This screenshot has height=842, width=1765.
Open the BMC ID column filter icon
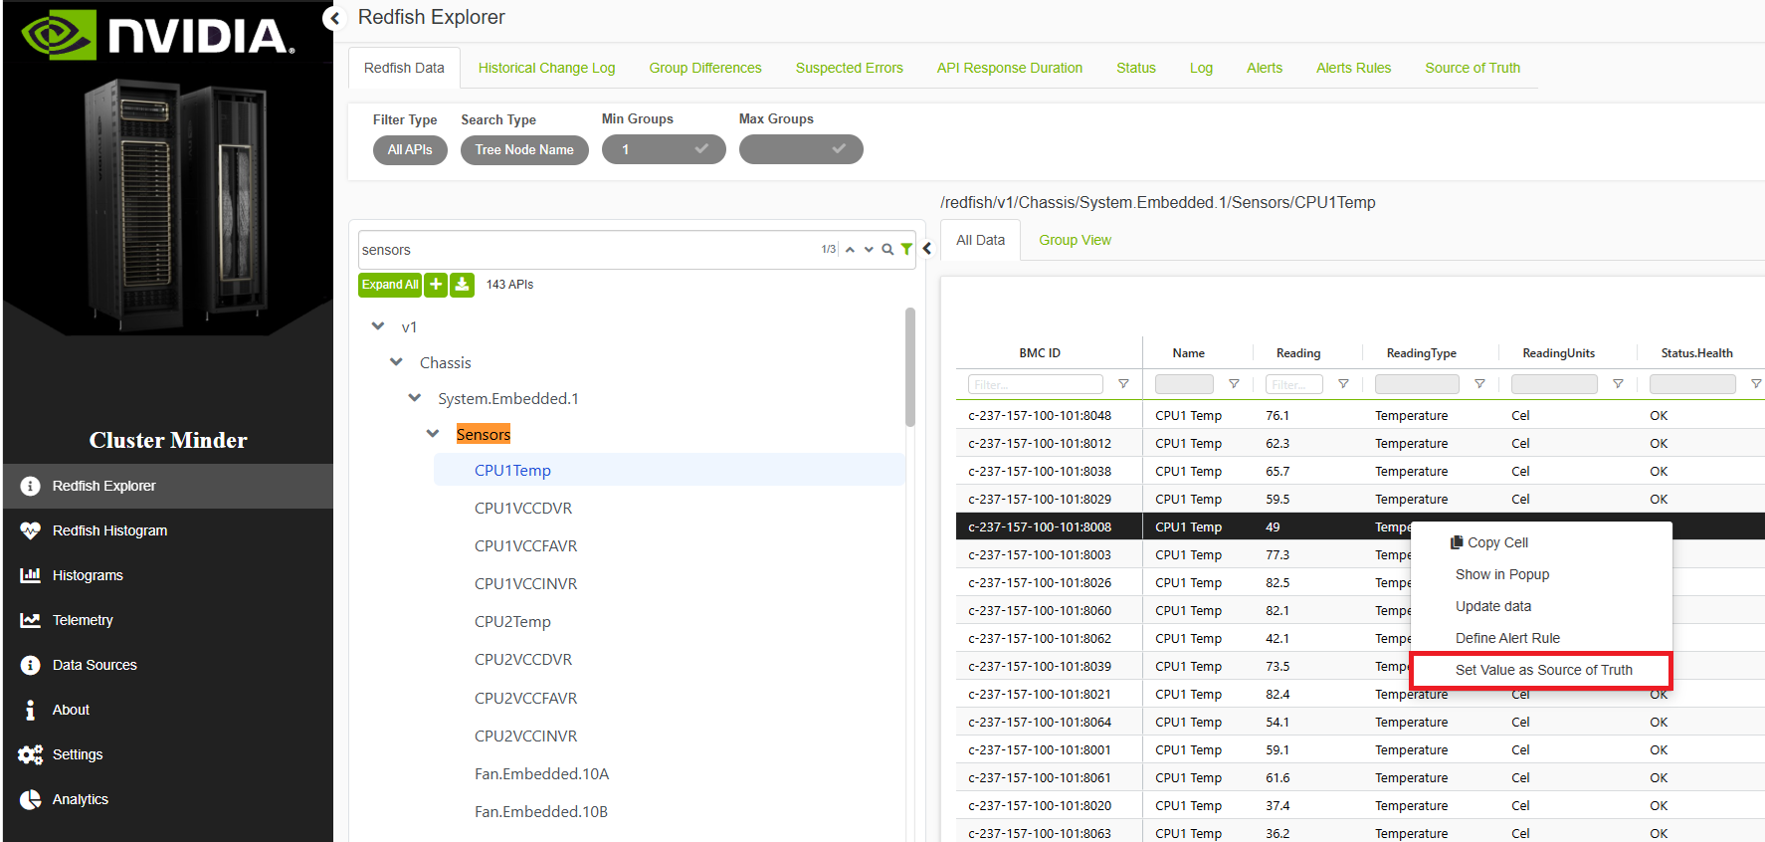pyautogui.click(x=1123, y=384)
